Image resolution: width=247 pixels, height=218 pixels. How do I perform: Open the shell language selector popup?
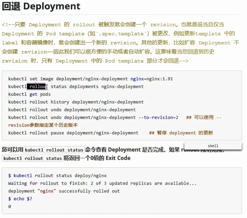click(213, 146)
